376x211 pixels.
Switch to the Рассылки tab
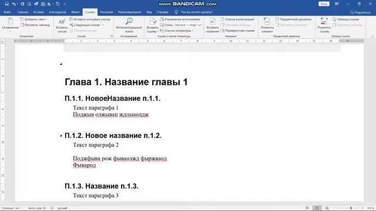click(x=106, y=12)
